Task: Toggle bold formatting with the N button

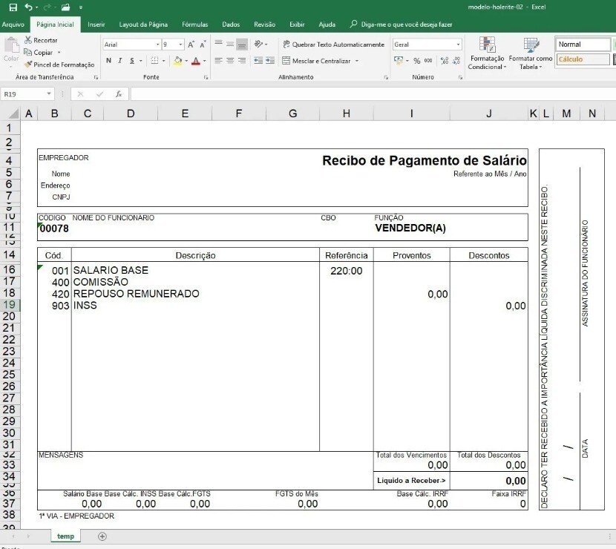Action: click(x=108, y=61)
